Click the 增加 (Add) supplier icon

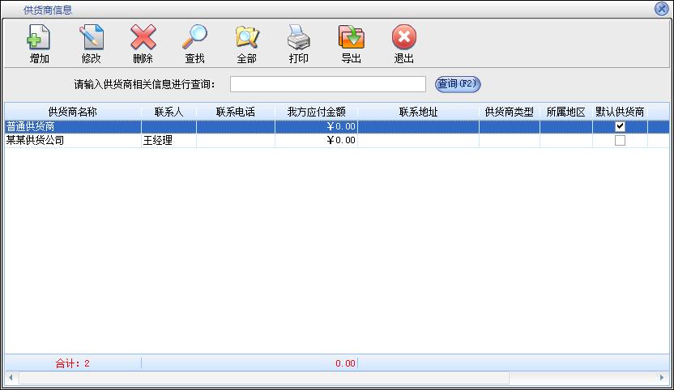(x=39, y=38)
